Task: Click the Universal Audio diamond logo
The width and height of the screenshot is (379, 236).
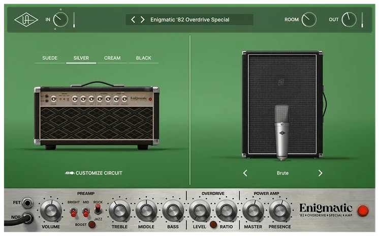Action: click(26, 20)
